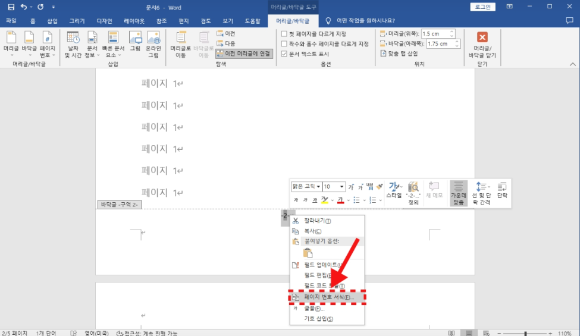Open 빠른 문서 요소 (Quick Parts)

pyautogui.click(x=113, y=45)
